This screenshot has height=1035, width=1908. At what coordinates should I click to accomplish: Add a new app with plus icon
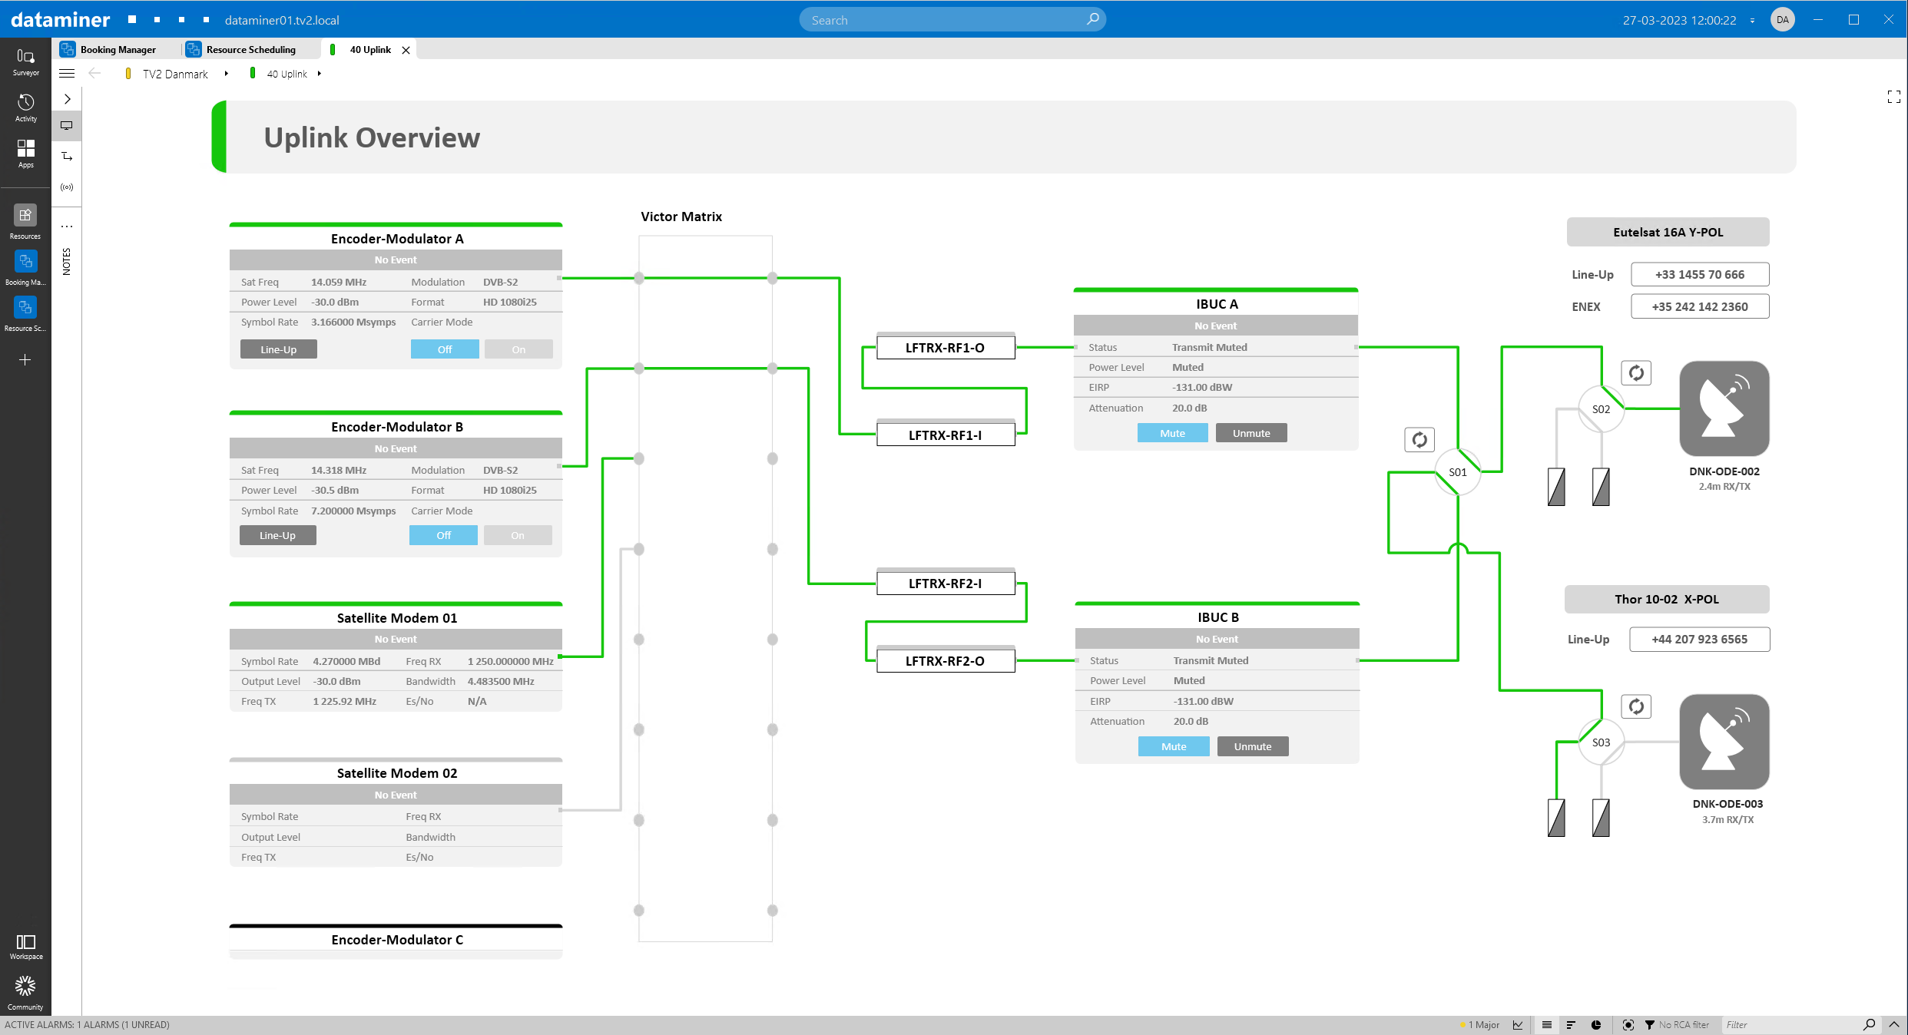(25, 359)
